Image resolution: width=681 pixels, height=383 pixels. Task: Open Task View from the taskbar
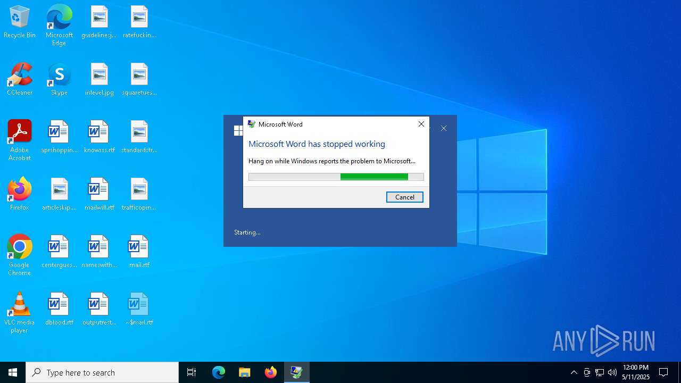192,372
